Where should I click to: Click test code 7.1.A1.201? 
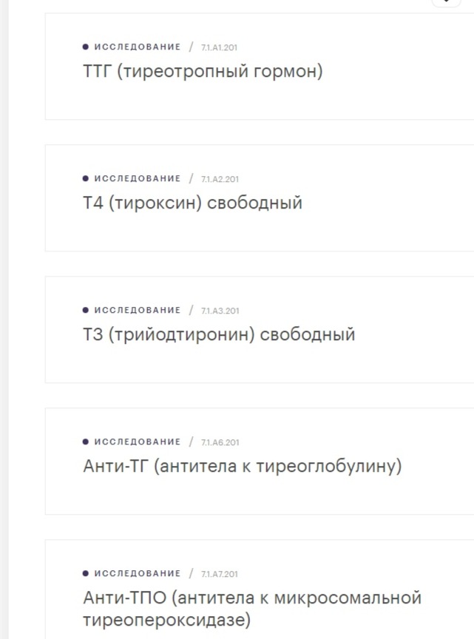click(220, 47)
